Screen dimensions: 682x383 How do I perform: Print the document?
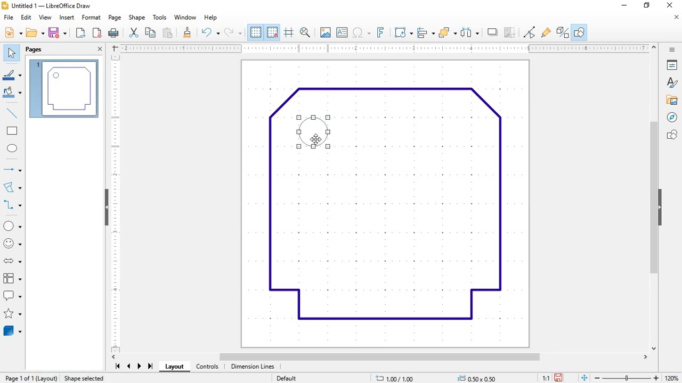point(113,32)
